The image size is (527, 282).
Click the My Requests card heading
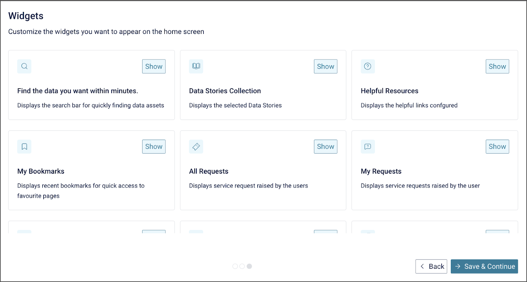tap(381, 171)
